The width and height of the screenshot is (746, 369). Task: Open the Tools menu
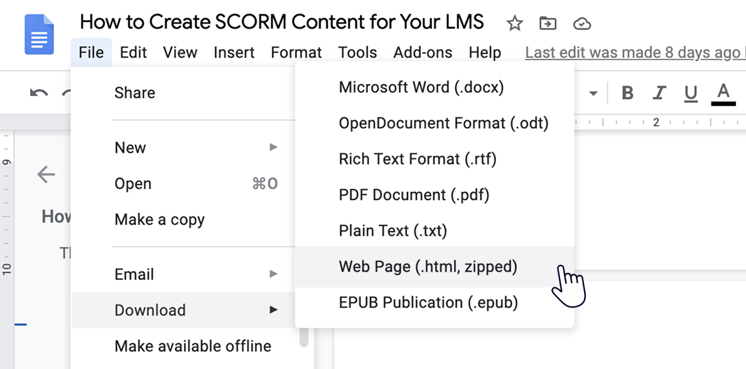tap(357, 53)
